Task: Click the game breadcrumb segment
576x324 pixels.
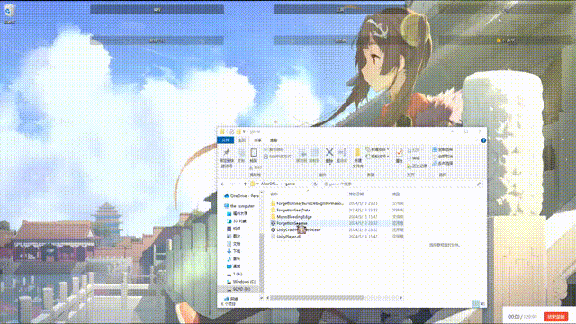Action: 290,184
